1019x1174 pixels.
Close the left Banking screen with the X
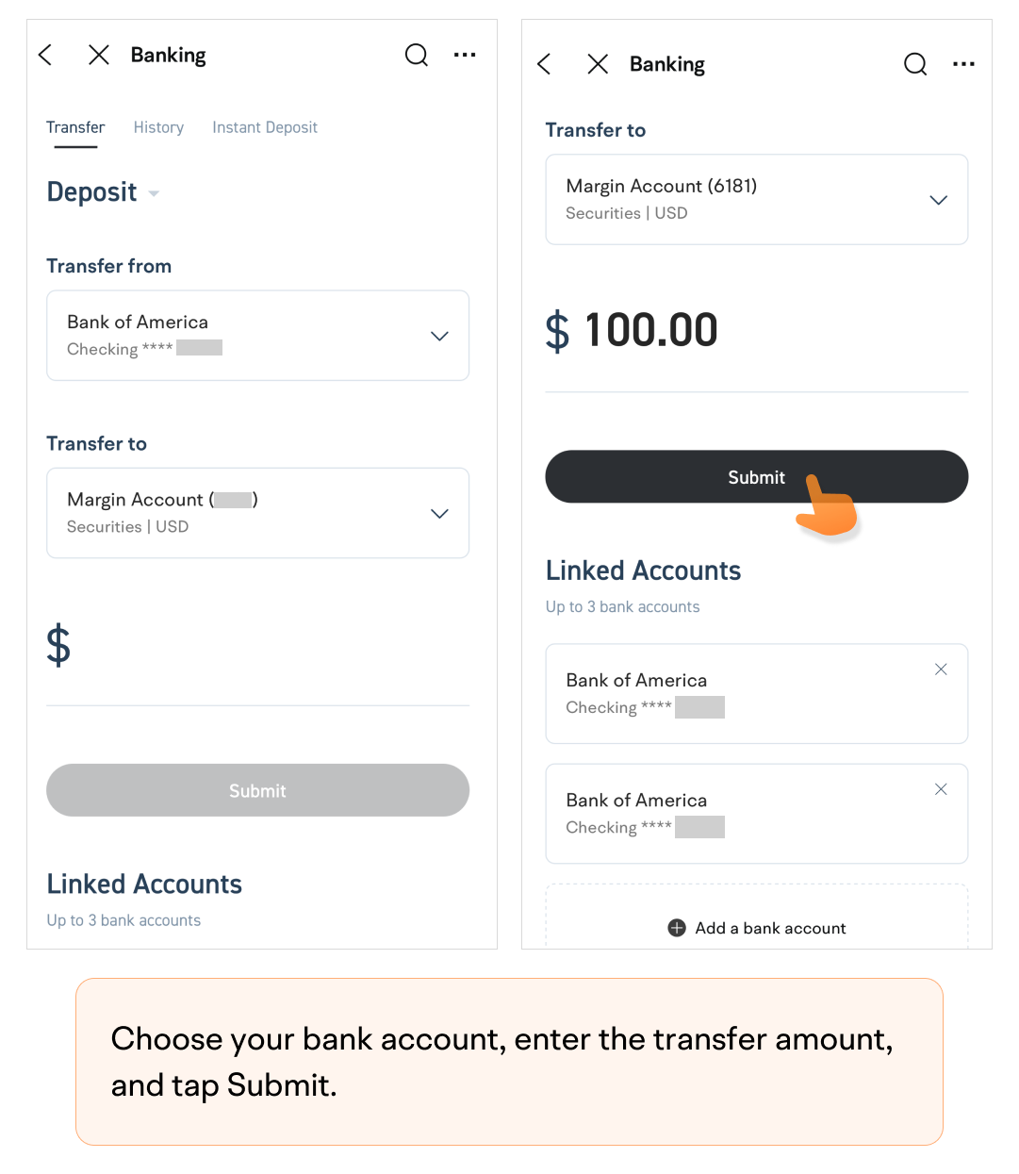[x=98, y=55]
